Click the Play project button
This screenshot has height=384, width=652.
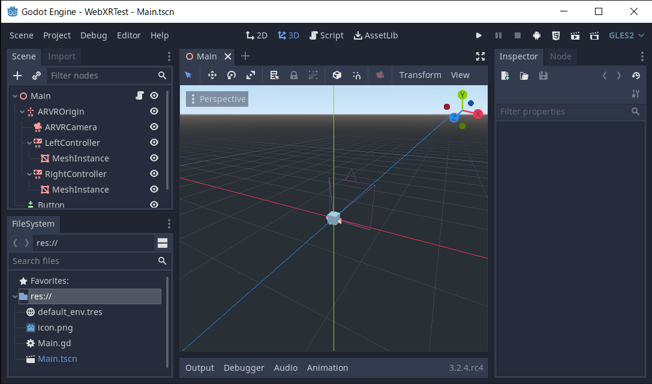479,35
